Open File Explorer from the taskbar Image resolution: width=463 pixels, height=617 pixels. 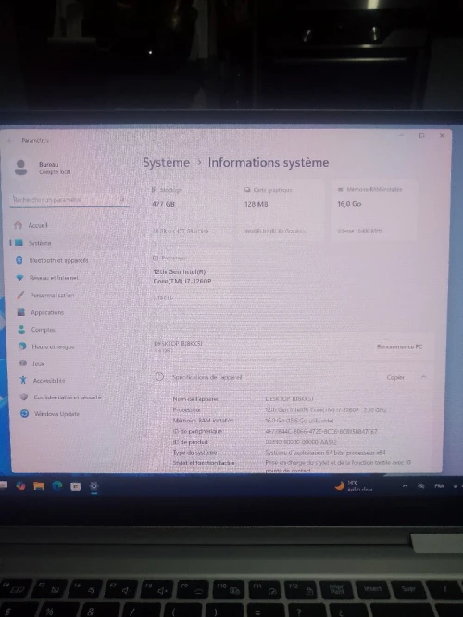[39, 486]
